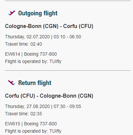Image resolution: width=133 pixels, height=135 pixels.
Task: Click the divider line above Outgoing flight
Action: [x=68, y=1]
